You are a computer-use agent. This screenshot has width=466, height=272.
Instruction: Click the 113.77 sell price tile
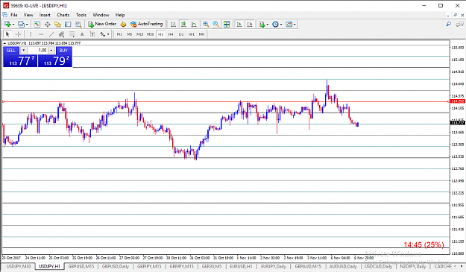(20, 61)
